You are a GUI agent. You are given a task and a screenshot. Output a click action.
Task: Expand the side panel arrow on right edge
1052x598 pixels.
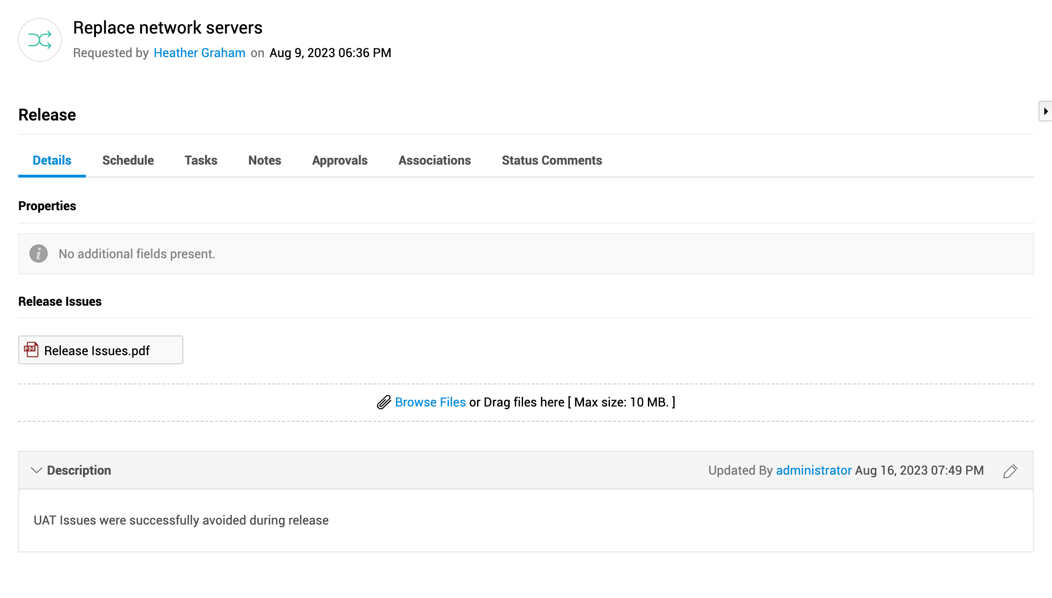tap(1045, 111)
